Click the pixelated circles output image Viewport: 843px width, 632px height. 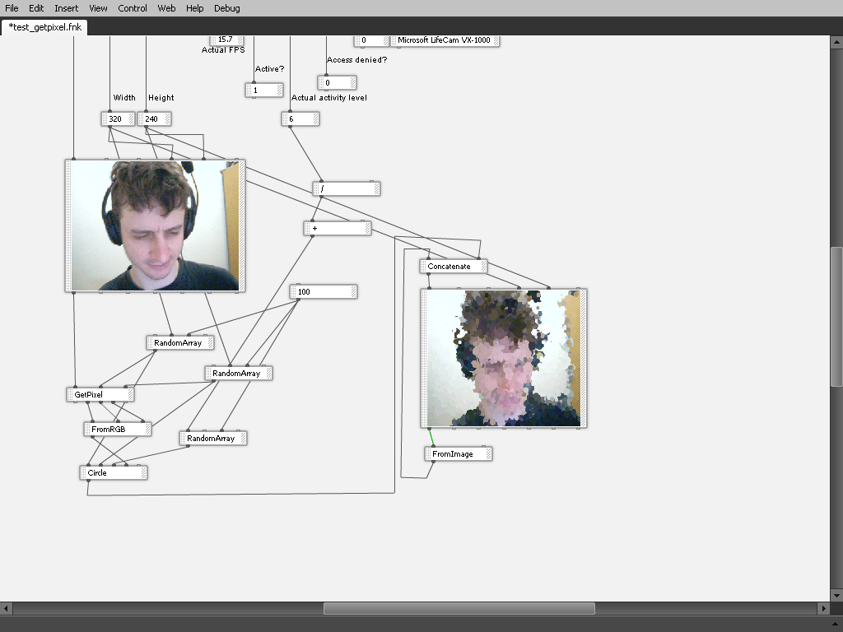(504, 359)
